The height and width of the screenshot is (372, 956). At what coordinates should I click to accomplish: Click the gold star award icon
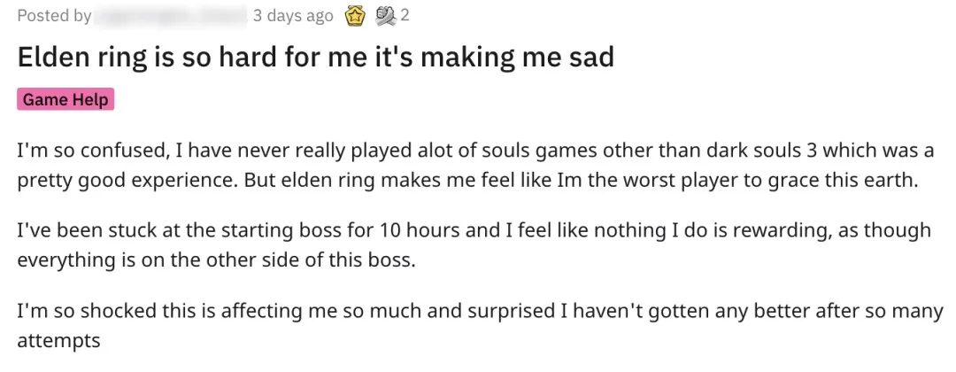[354, 15]
